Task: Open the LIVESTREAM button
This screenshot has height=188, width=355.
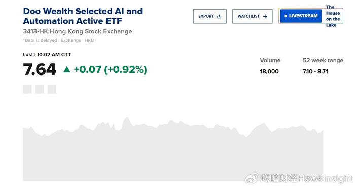Action: pos(301,16)
